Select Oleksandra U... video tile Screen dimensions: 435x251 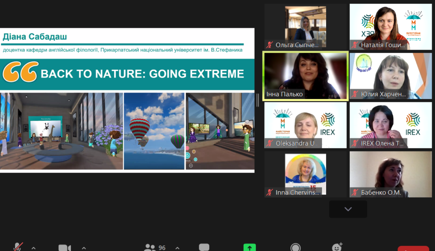pyautogui.click(x=305, y=125)
